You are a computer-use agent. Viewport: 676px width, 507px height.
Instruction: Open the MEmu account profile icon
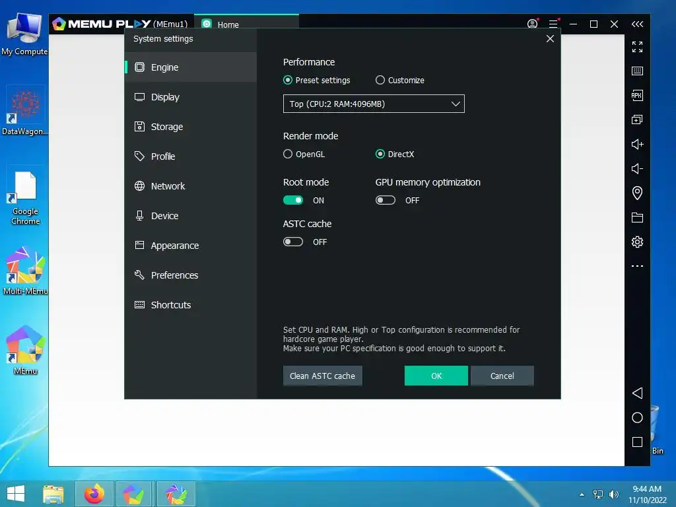pos(533,24)
